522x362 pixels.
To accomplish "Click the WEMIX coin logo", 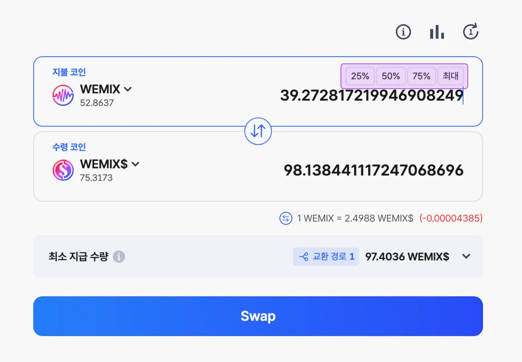I will (63, 96).
